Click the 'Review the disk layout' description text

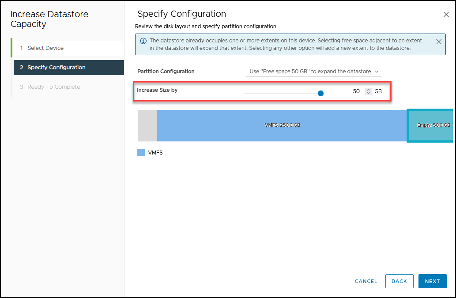(206, 26)
